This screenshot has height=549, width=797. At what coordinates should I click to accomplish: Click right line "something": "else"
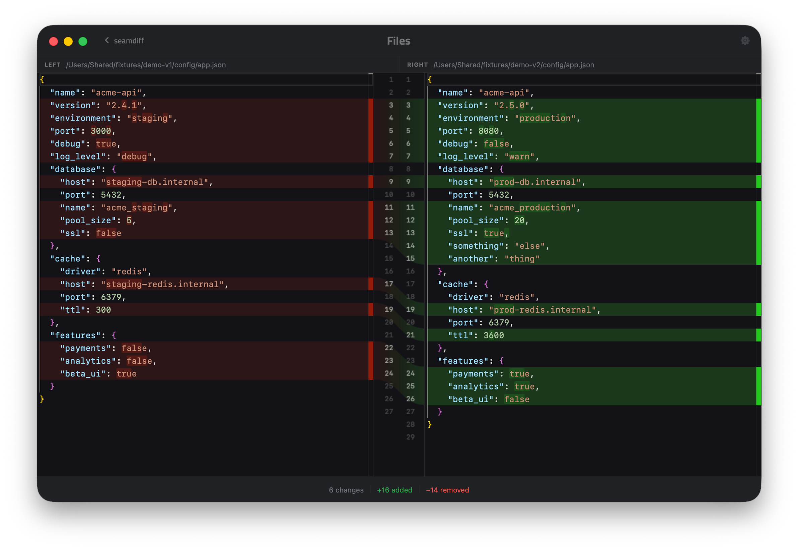(x=591, y=246)
